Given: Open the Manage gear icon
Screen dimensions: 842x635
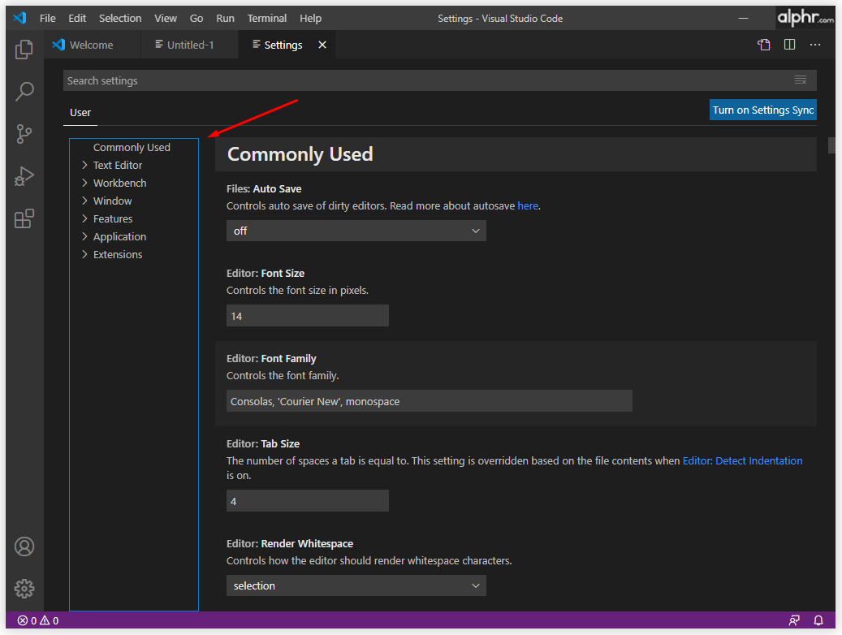Looking at the screenshot, I should pos(24,589).
